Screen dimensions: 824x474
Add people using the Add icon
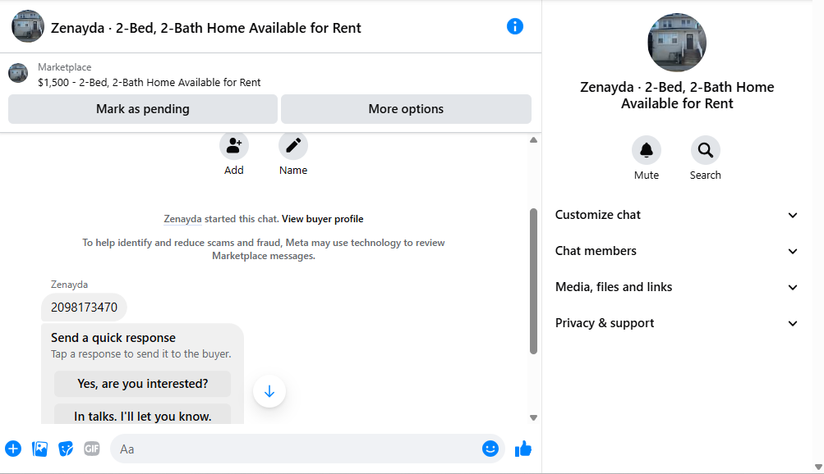point(234,146)
